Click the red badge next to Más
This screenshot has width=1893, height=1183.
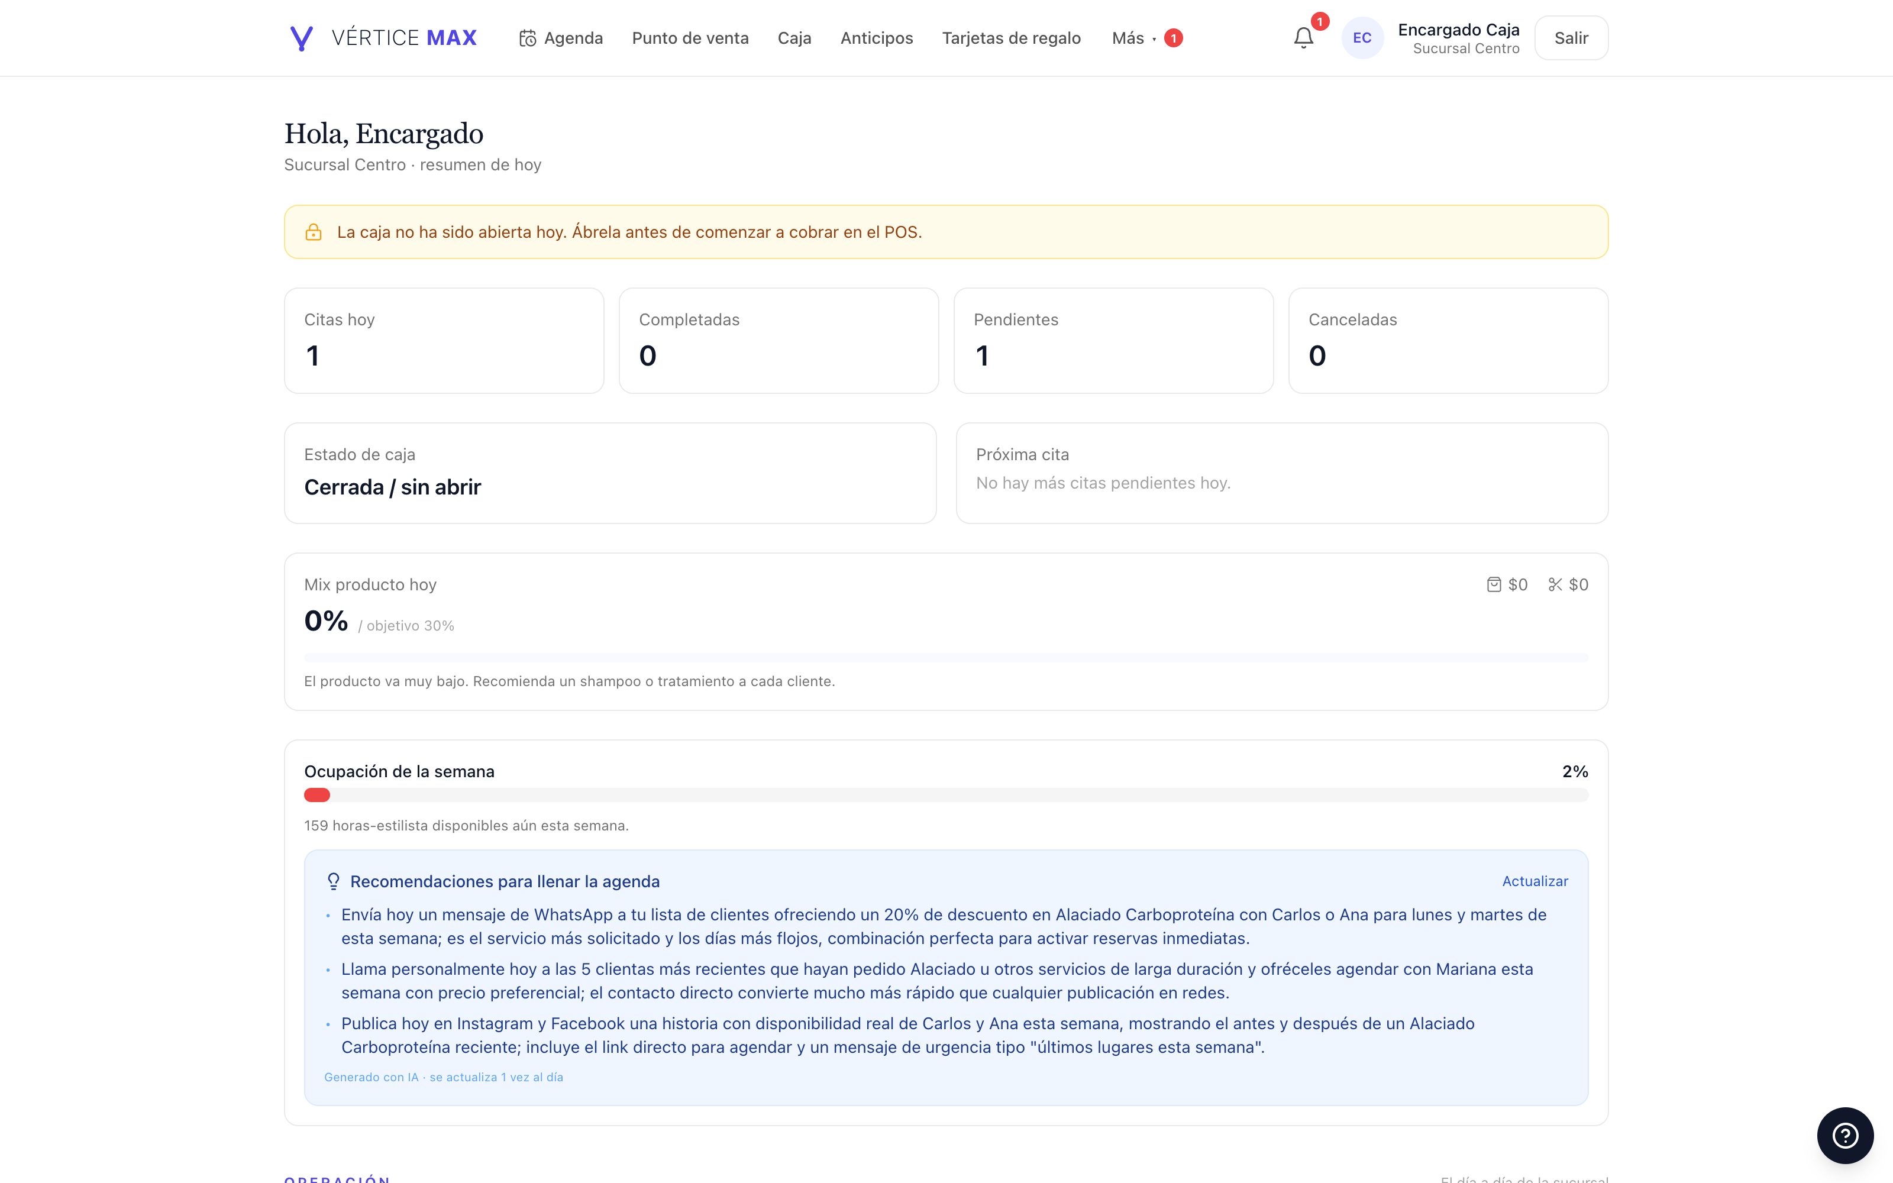1173,38
